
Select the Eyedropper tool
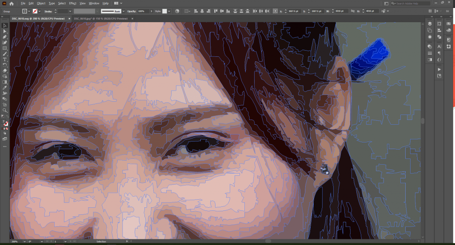coord(4,87)
